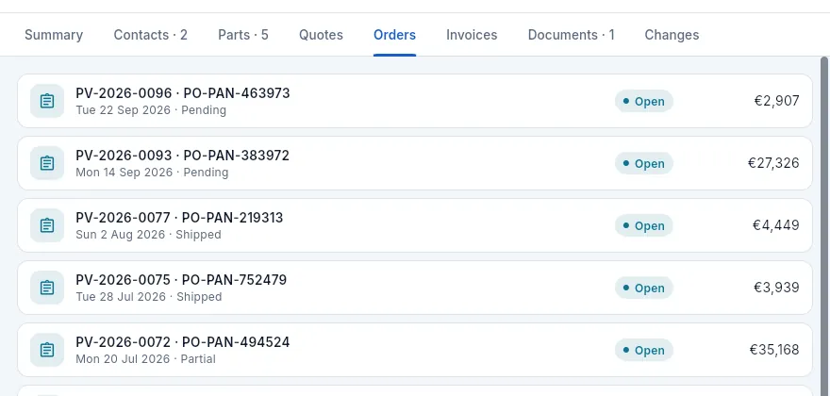Click clipboard icon for order PV-2026-0072

[47, 350]
